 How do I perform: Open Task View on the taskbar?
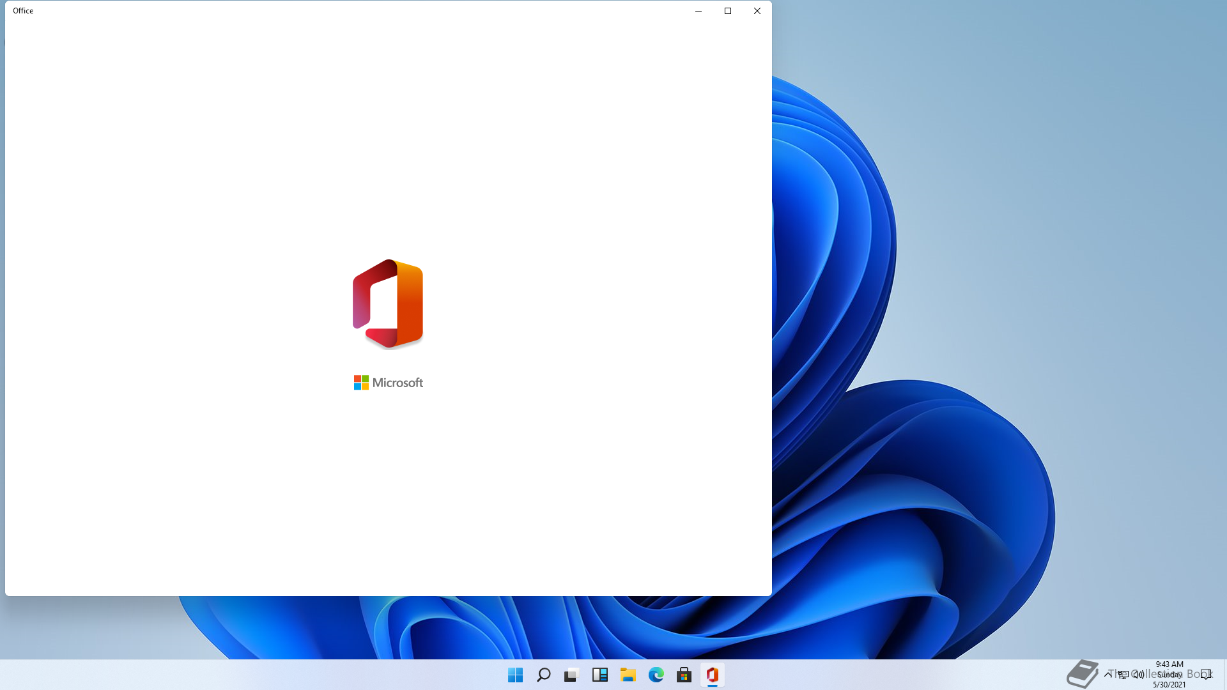pyautogui.click(x=571, y=675)
